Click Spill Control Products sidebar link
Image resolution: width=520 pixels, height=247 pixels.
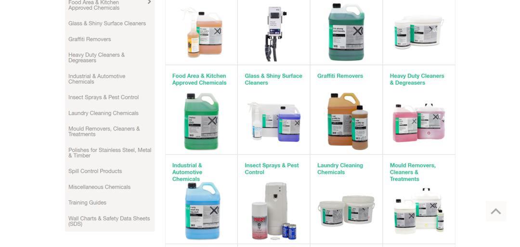95,171
